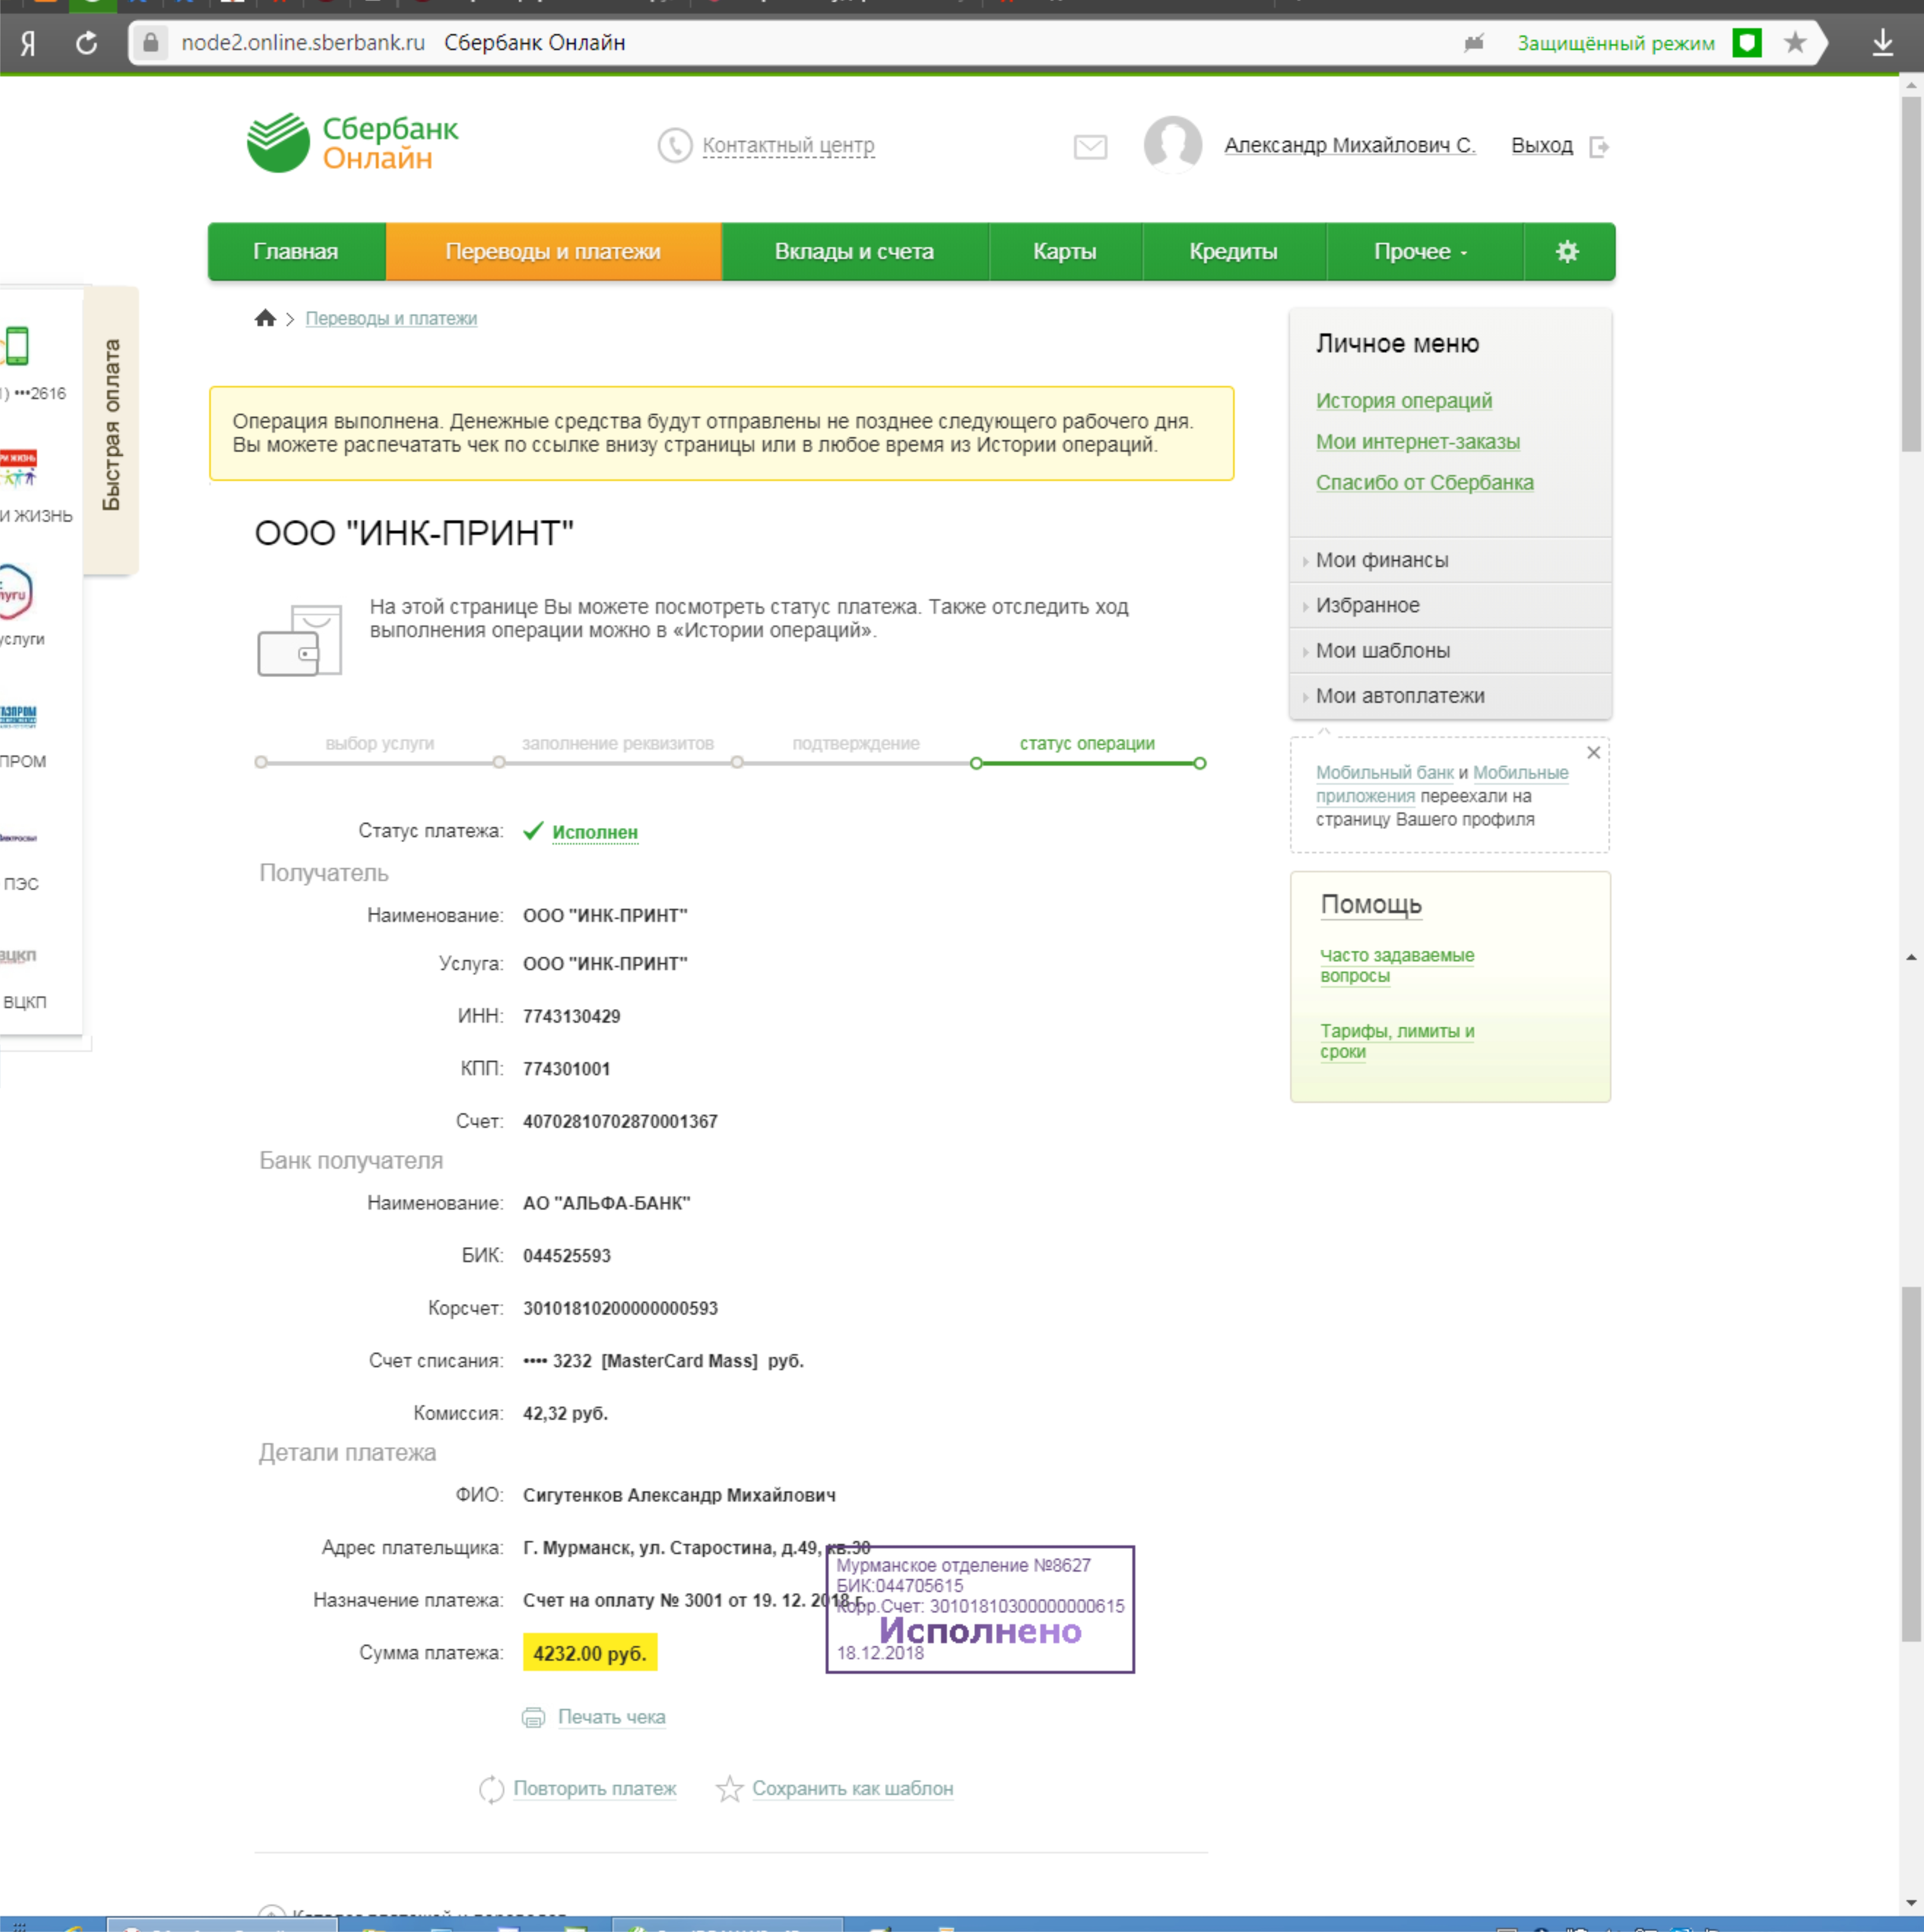
Task: Click the browser reload icon
Action: 87,43
